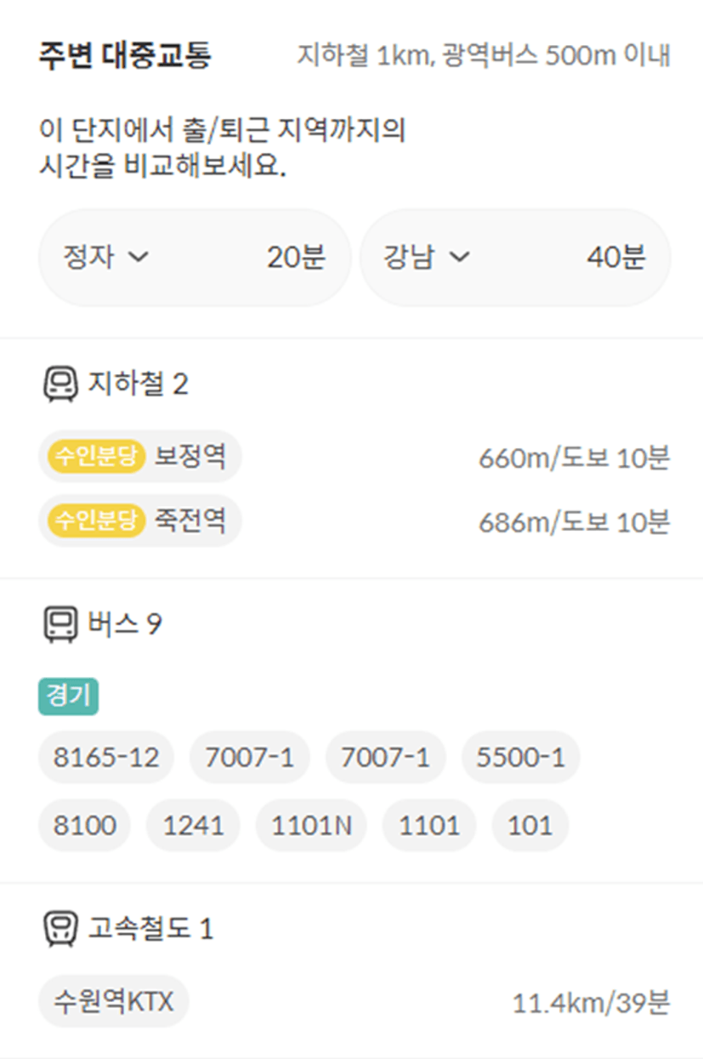This screenshot has width=703, height=1059.
Task: Select bus route 1101
Action: [429, 825]
